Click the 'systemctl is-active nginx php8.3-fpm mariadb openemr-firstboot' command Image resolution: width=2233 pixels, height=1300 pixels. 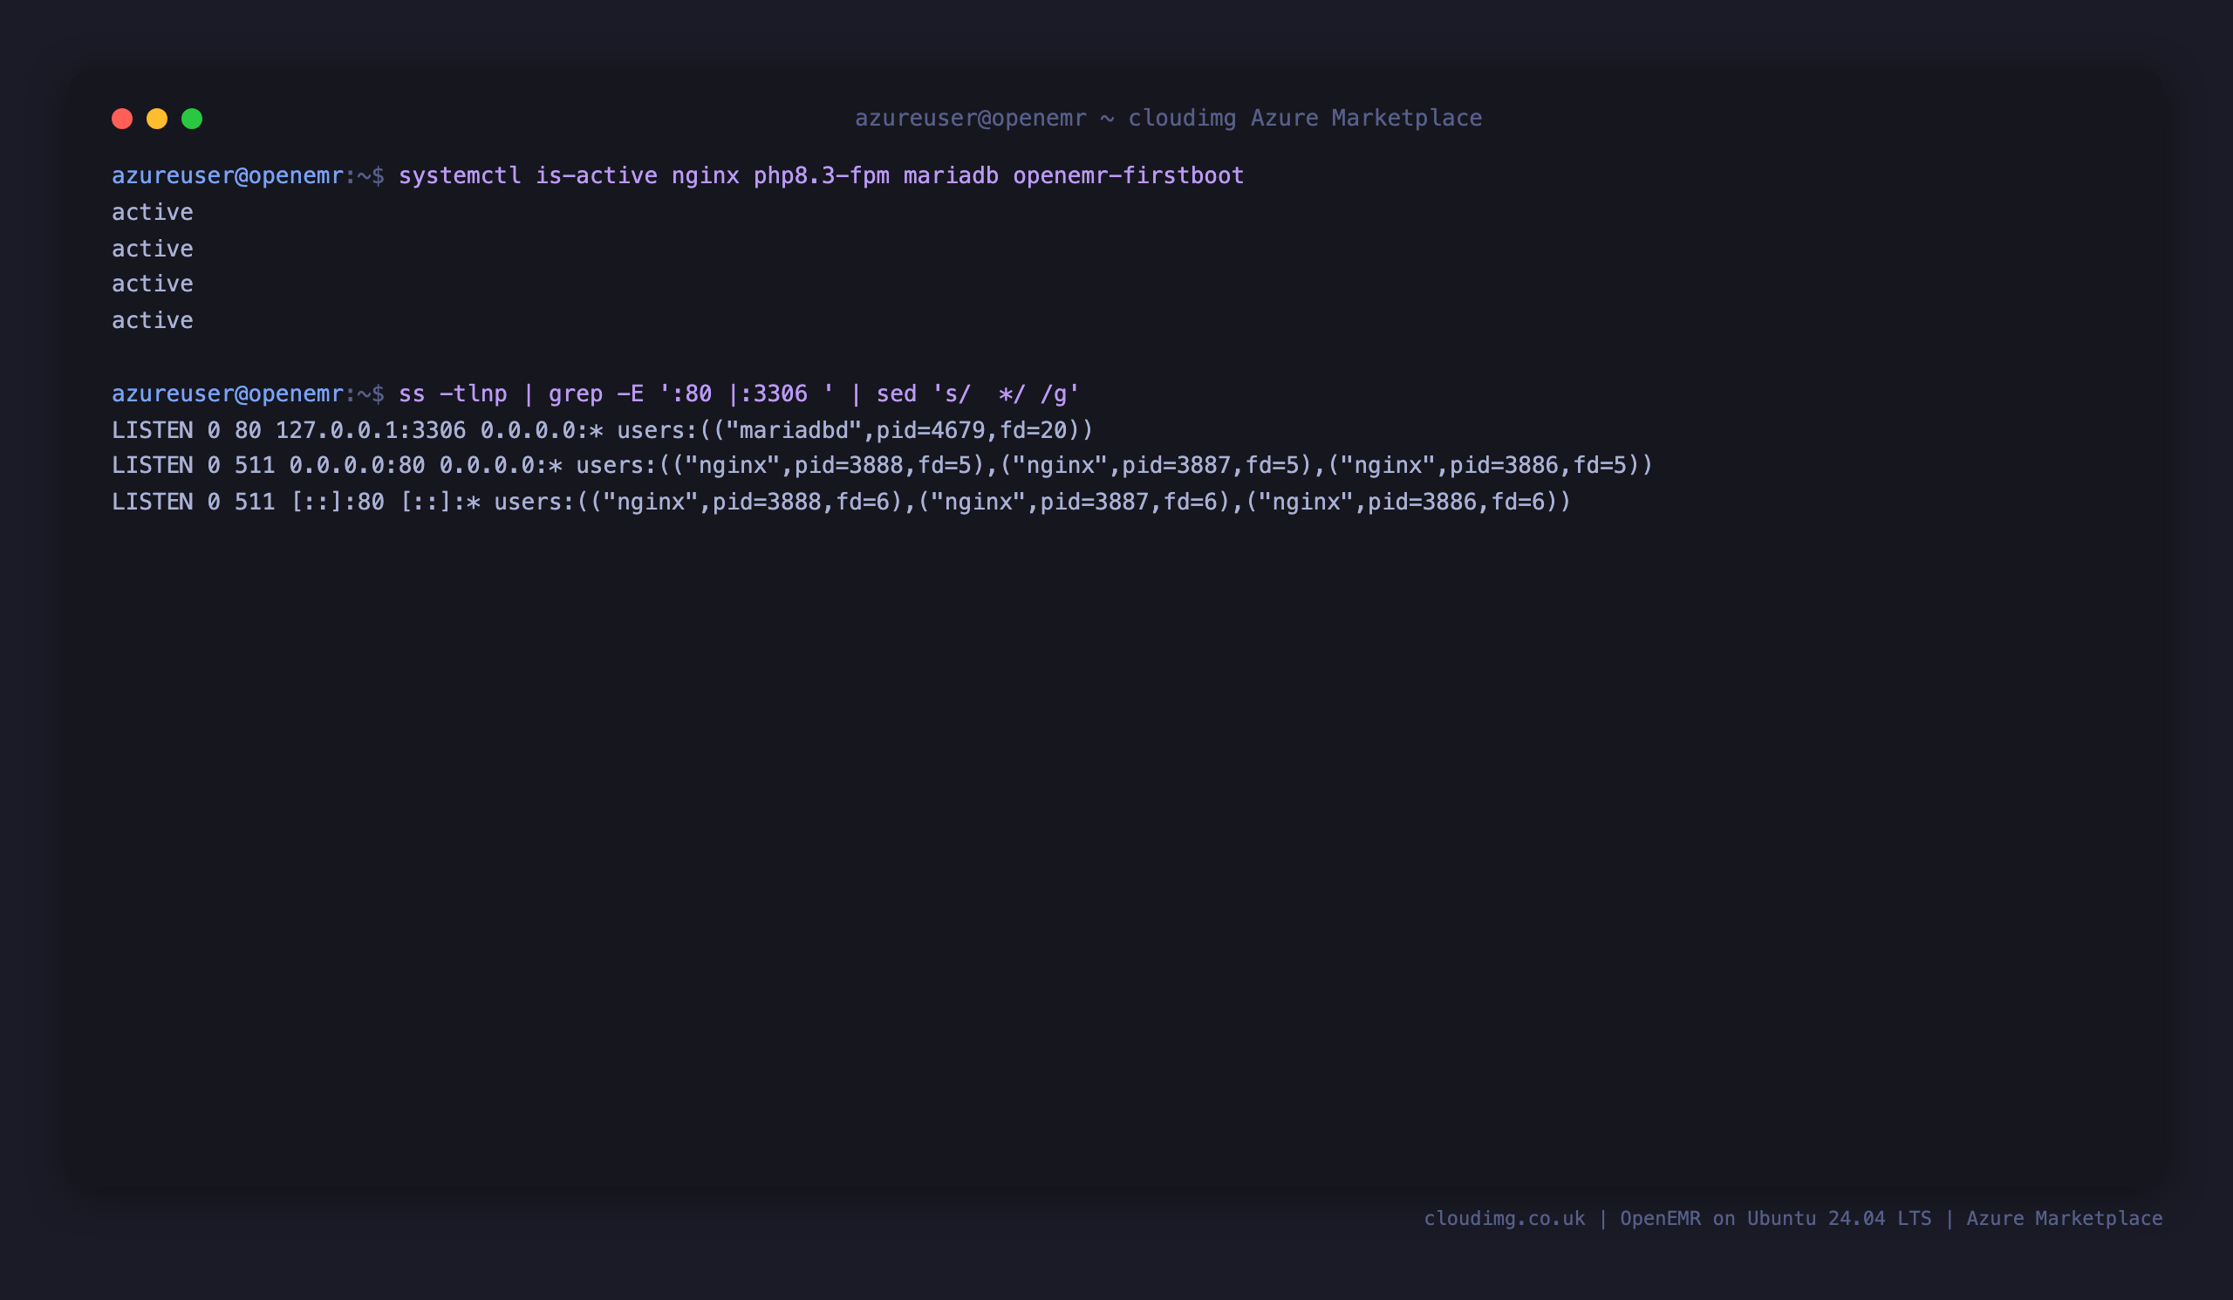[822, 176]
